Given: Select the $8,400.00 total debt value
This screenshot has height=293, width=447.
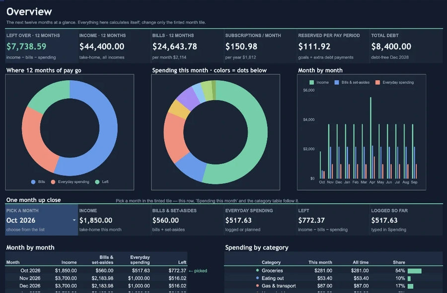Looking at the screenshot, I should pos(391,47).
